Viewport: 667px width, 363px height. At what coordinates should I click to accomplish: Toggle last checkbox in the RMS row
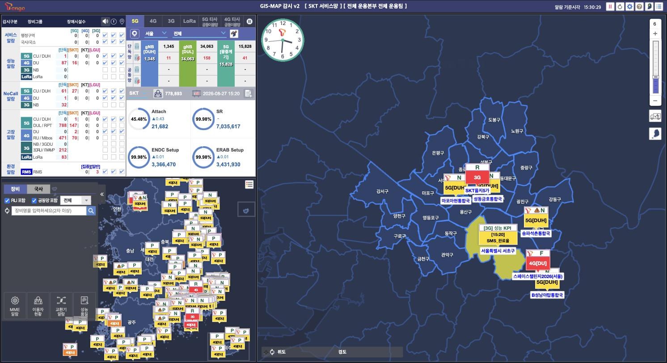point(122,172)
